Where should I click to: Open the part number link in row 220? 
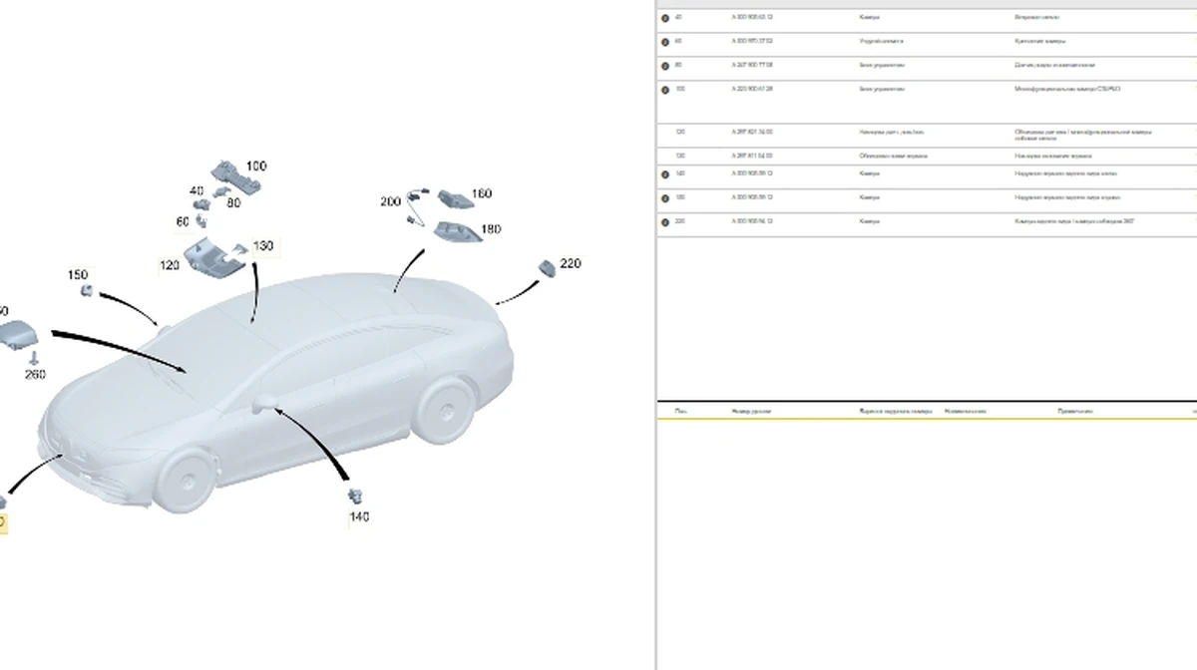751,221
